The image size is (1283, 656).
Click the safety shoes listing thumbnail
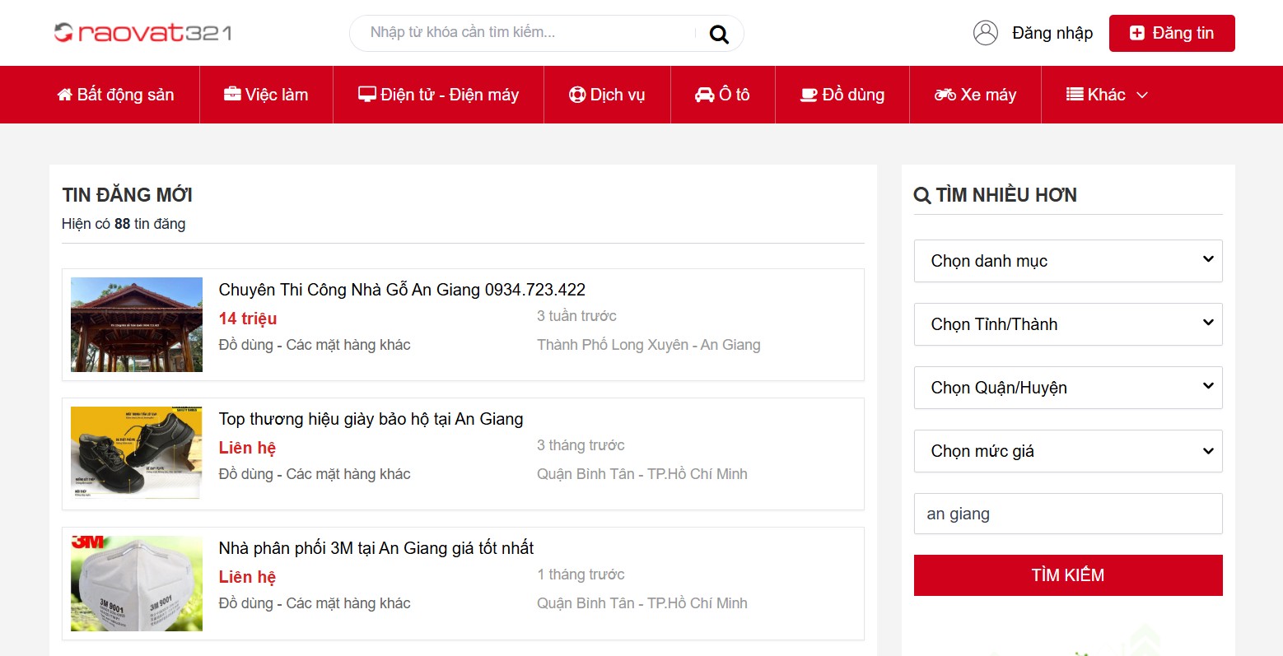click(136, 454)
